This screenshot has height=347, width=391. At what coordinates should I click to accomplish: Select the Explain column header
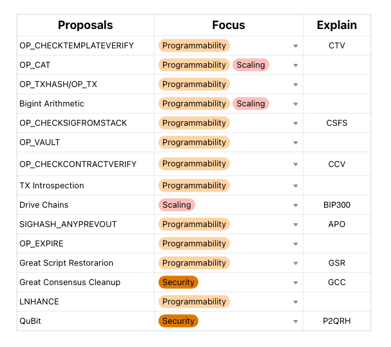tap(336, 25)
